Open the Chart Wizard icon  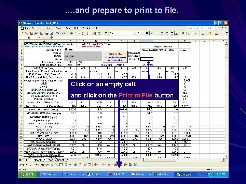(94, 33)
